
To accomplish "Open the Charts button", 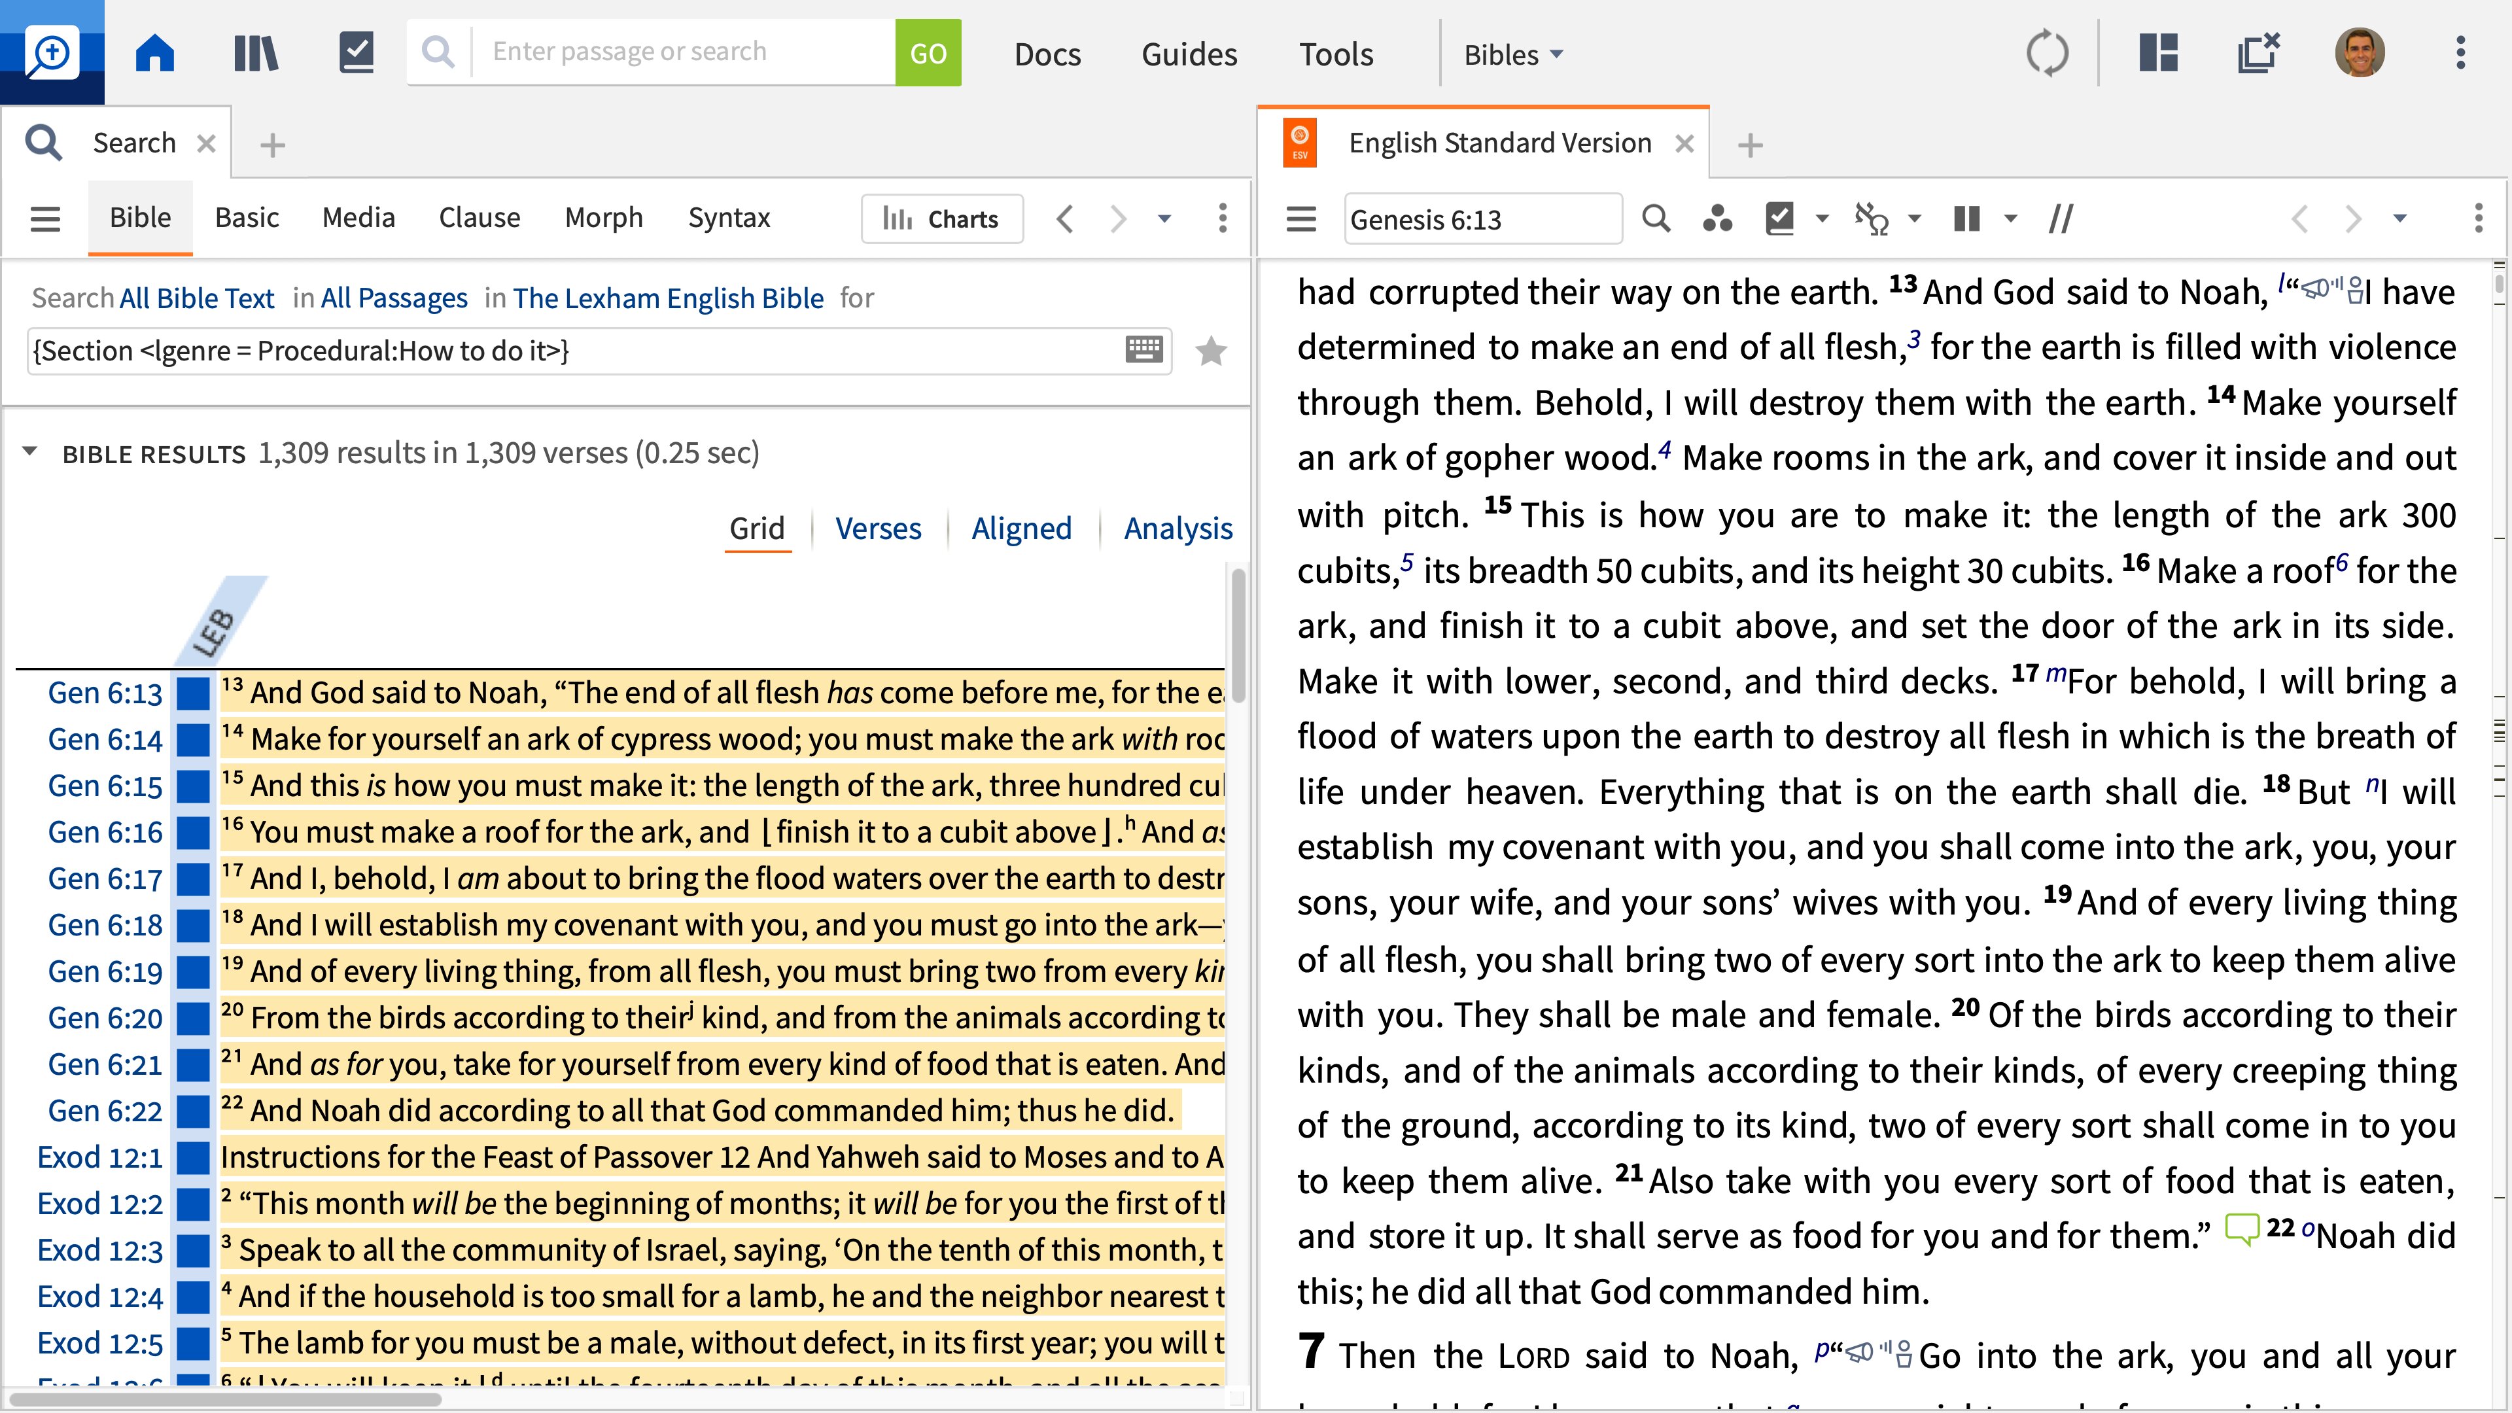I will point(942,218).
